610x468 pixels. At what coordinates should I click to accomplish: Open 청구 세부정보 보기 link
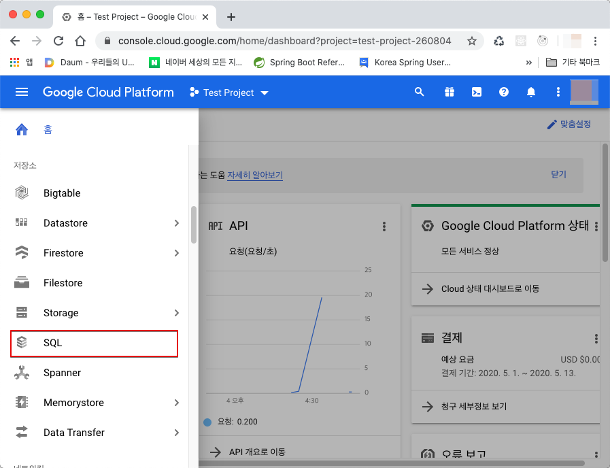click(474, 407)
